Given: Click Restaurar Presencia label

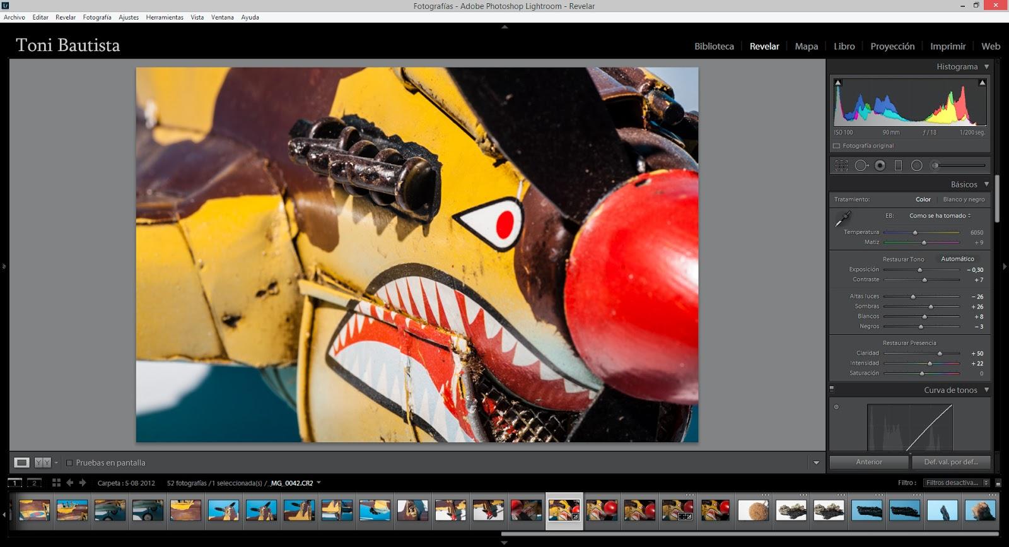Looking at the screenshot, I should 909,343.
